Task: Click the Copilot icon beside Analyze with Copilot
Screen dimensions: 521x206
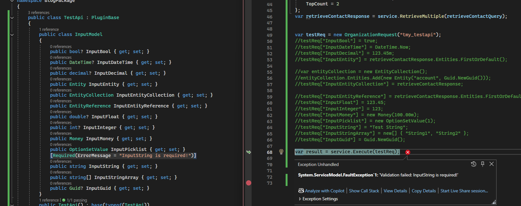Action: click(x=301, y=191)
